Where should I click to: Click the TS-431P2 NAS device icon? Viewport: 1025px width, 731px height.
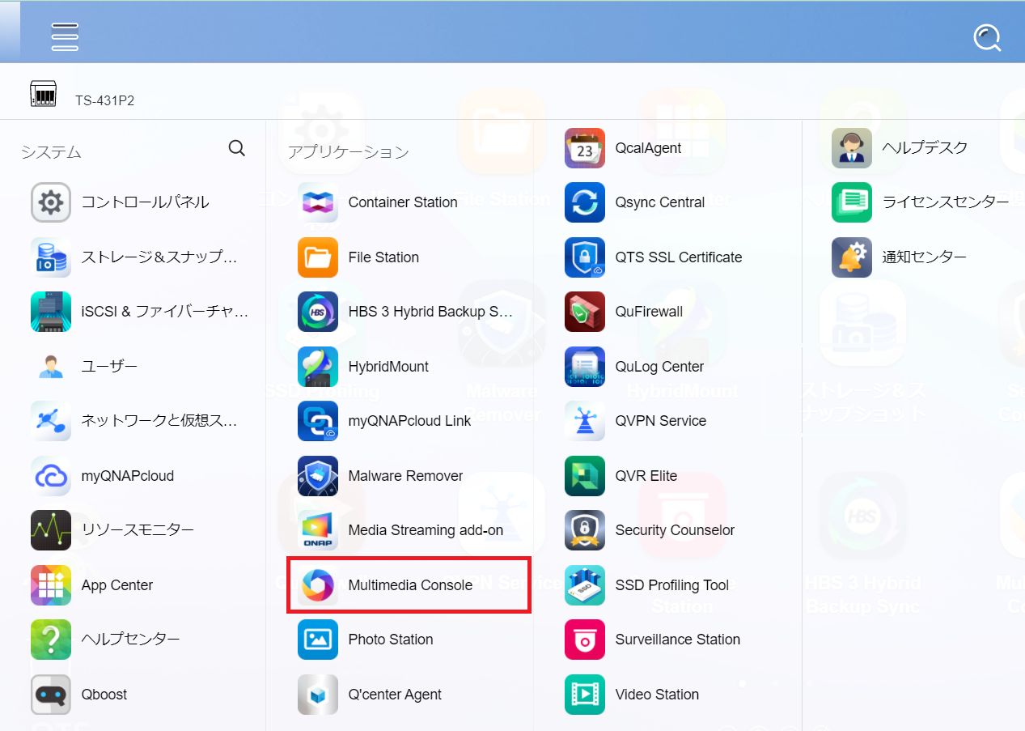43,94
